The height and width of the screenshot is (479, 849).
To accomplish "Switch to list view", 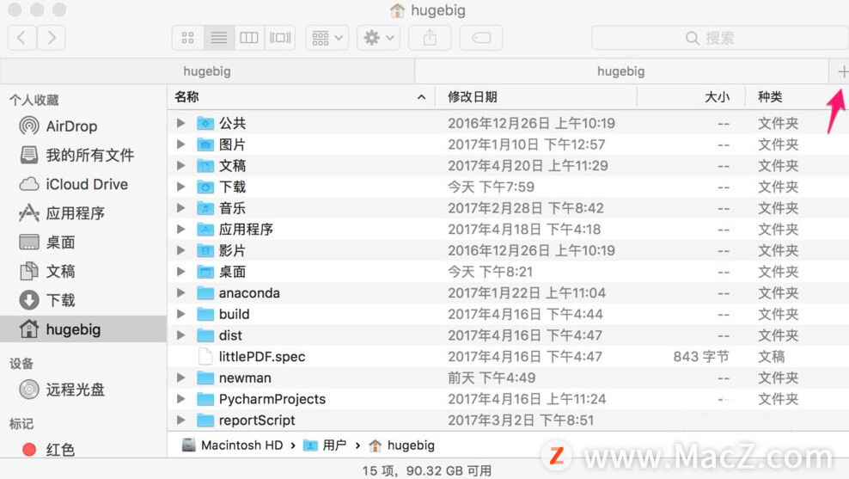I will point(219,38).
